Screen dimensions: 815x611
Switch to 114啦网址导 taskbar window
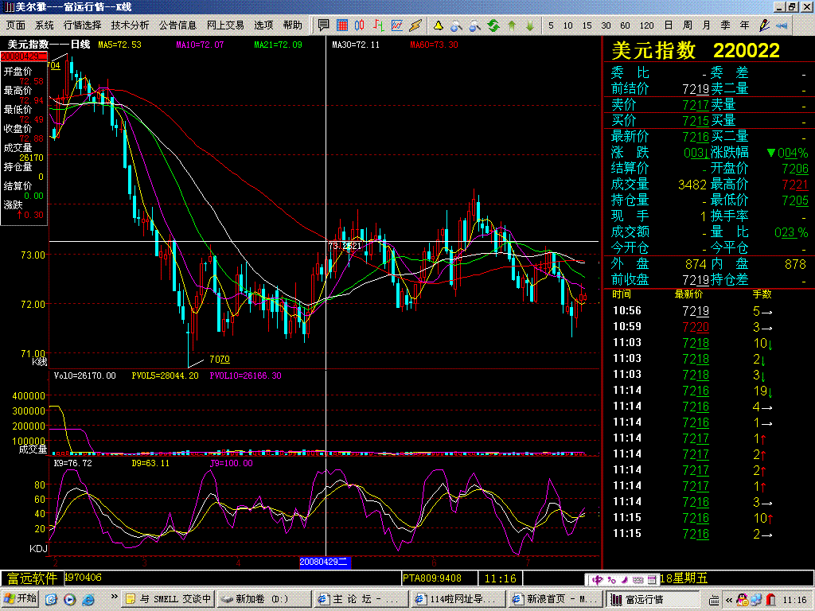coord(458,599)
